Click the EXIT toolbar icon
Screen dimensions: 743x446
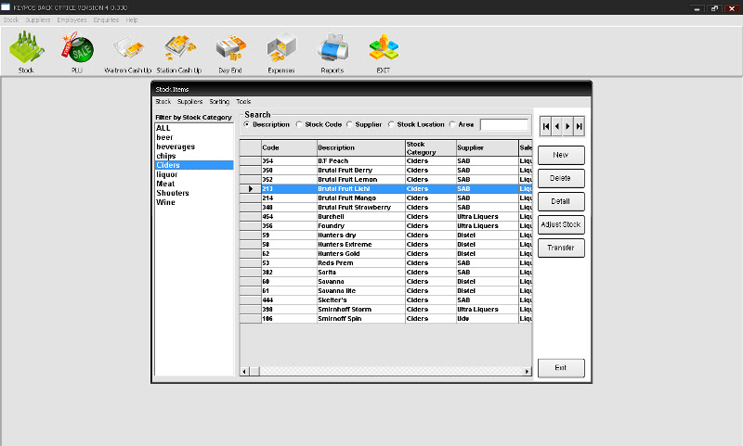click(x=384, y=52)
